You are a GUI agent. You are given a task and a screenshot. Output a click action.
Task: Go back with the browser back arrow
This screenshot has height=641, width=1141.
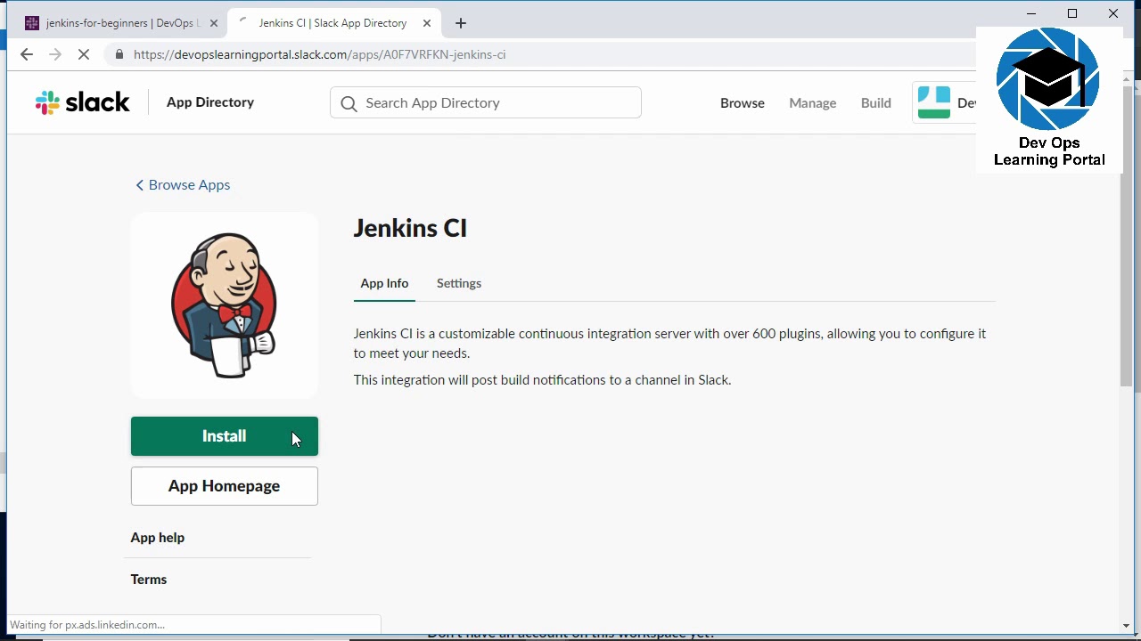pos(27,54)
